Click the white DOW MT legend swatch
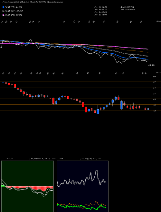 click(3, 11)
